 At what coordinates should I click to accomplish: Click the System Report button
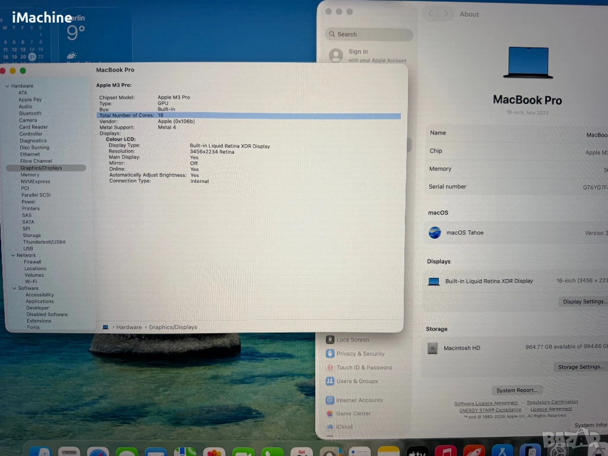tap(517, 390)
